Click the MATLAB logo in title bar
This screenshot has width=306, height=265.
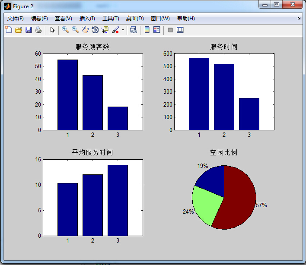point(7,6)
